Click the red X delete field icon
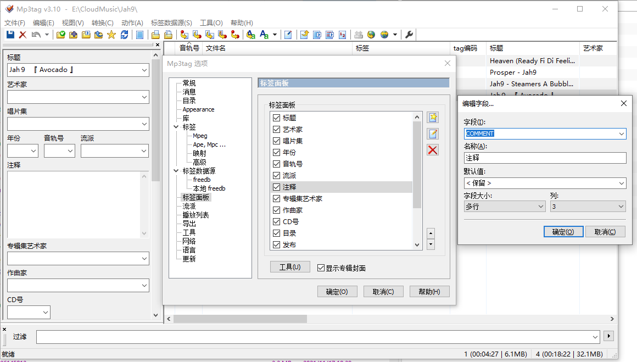 433,150
